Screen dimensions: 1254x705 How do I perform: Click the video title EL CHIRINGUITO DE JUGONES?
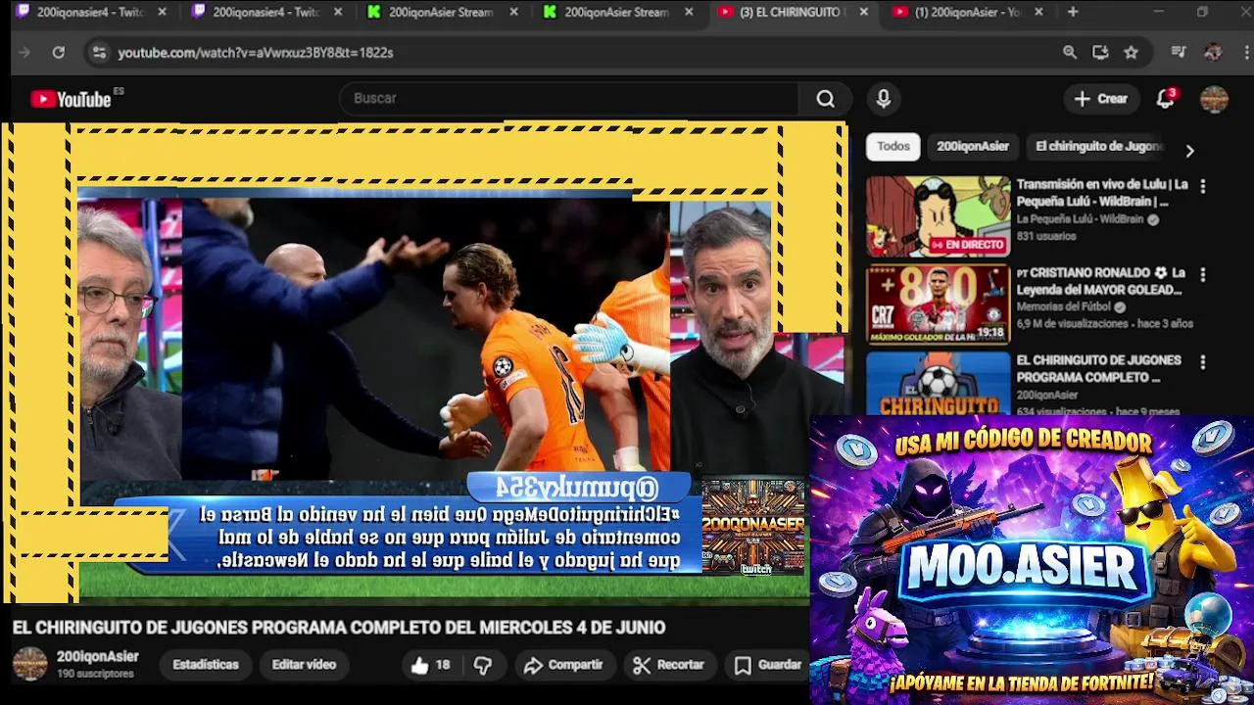(x=339, y=628)
